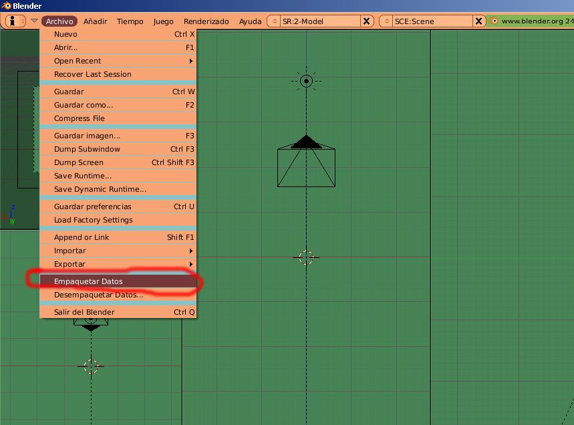Click the SCE:Scene name field

(433, 21)
